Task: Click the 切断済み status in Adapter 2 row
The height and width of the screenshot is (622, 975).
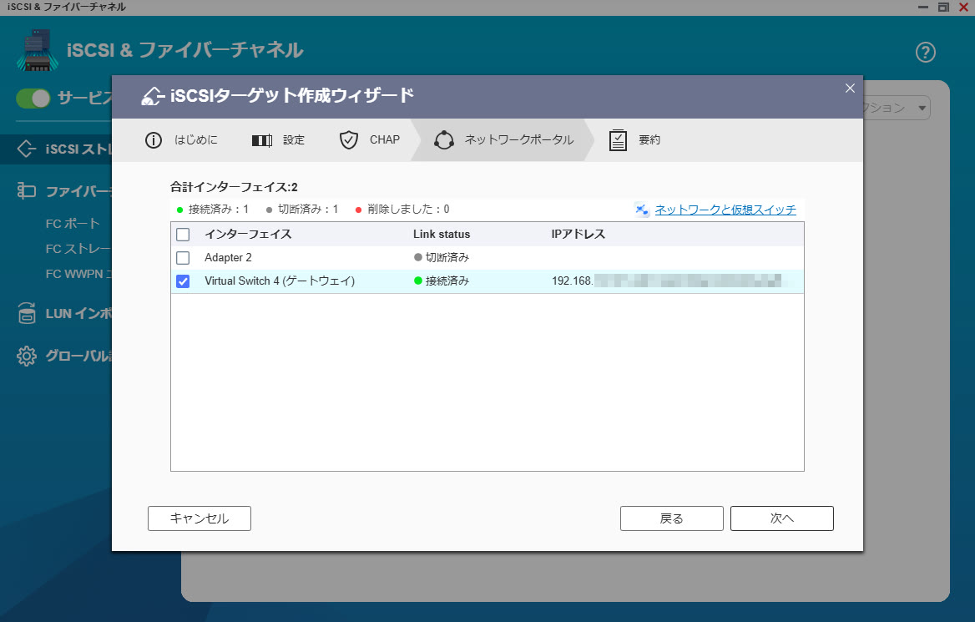Action: pyautogui.click(x=442, y=257)
